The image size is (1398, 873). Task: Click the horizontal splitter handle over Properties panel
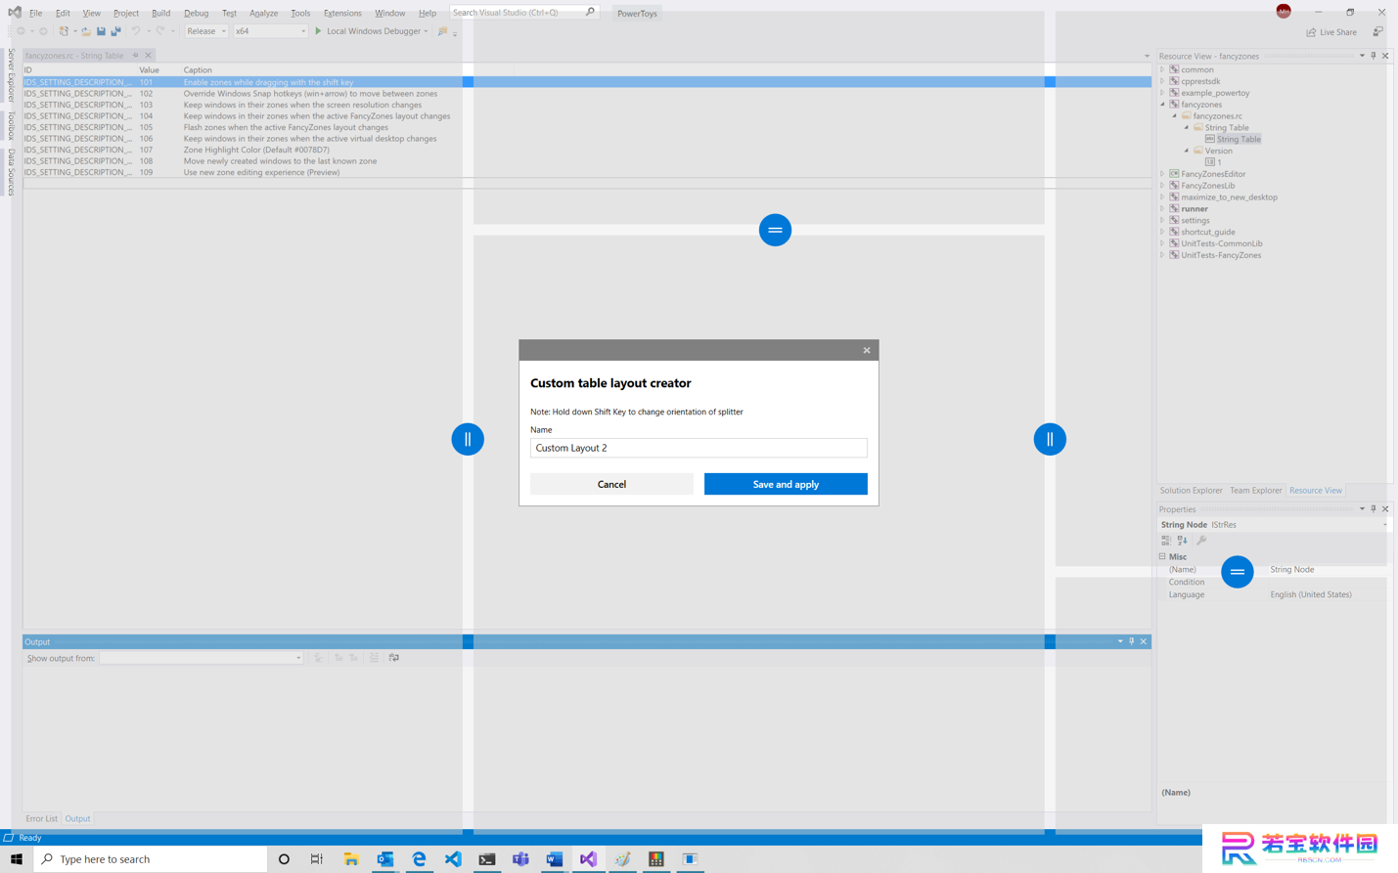point(1238,572)
